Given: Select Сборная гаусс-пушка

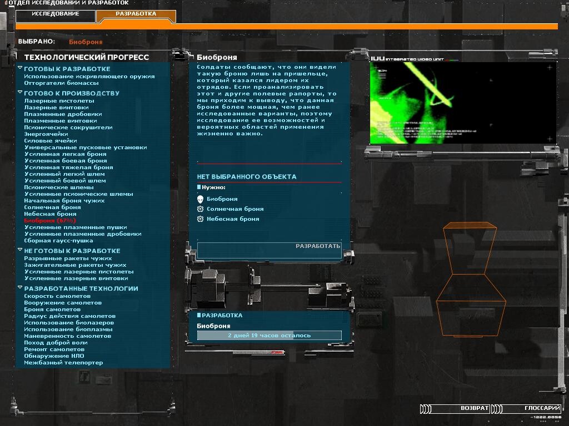Looking at the screenshot, I should (x=58, y=241).
